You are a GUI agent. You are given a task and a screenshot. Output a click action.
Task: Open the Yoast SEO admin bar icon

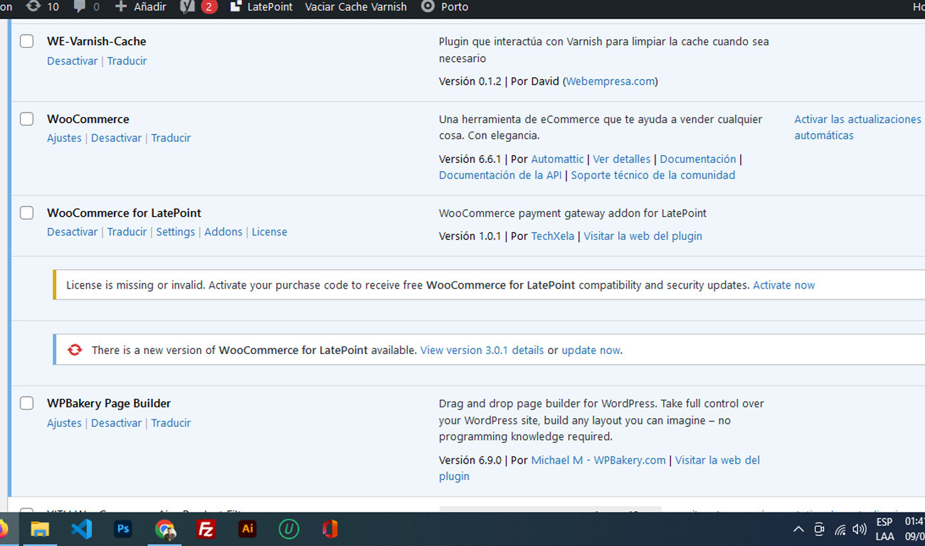click(x=187, y=6)
